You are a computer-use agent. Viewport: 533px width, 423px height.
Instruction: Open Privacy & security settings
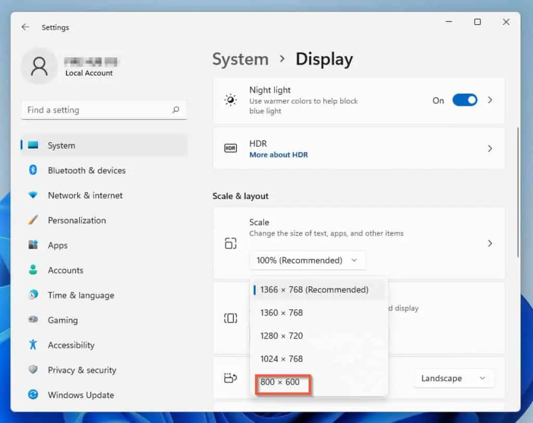(82, 370)
